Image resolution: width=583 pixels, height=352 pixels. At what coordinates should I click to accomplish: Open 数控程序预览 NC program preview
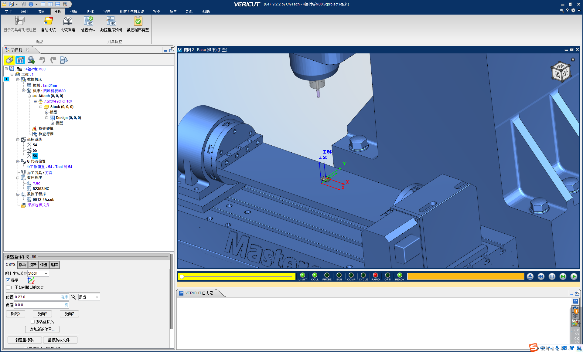coord(111,24)
